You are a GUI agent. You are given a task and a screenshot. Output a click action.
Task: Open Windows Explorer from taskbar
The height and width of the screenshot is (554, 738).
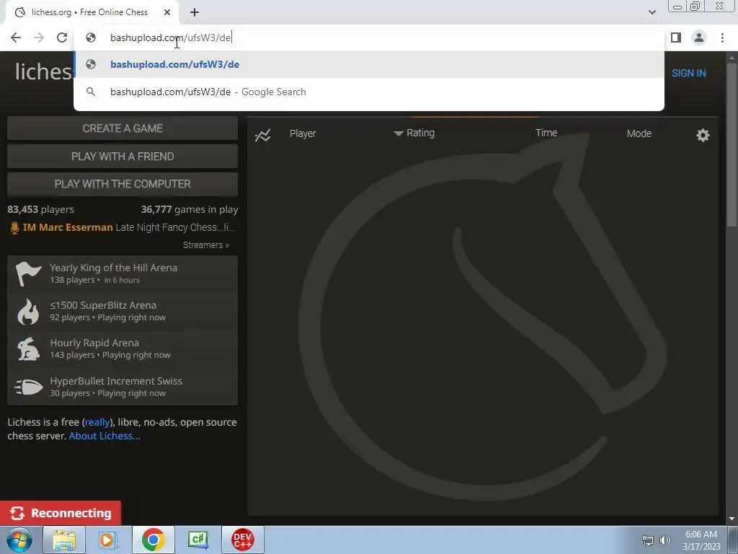coord(64,540)
